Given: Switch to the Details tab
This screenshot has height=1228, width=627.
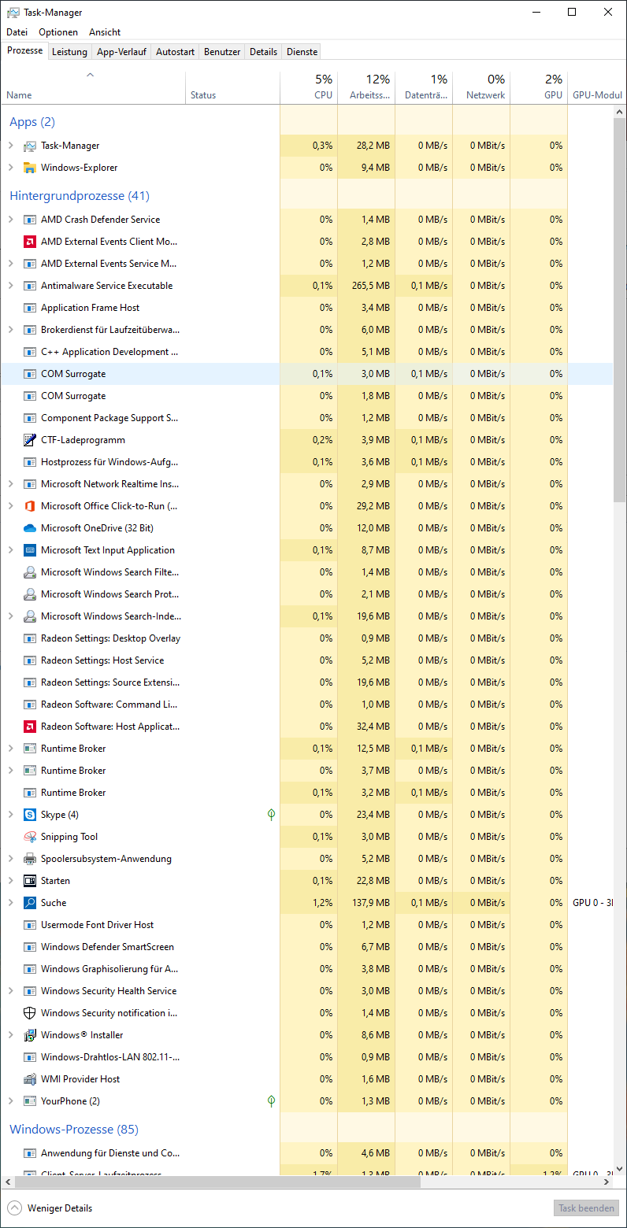Looking at the screenshot, I should pyautogui.click(x=263, y=52).
